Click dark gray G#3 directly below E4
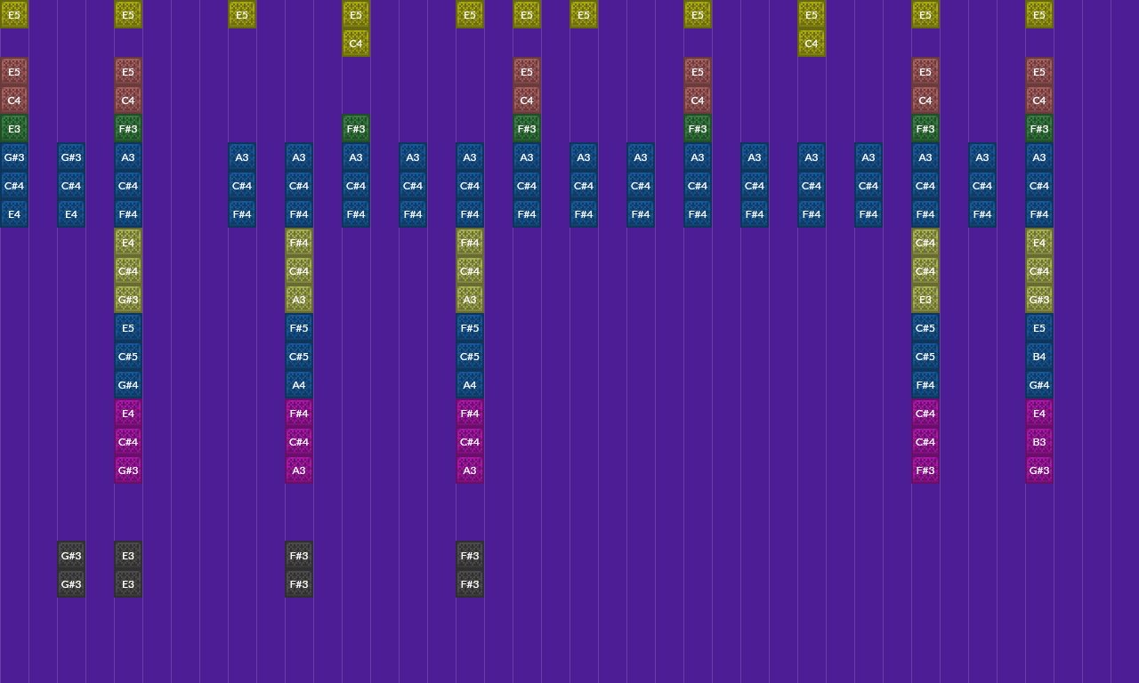The width and height of the screenshot is (1139, 683). point(71,556)
